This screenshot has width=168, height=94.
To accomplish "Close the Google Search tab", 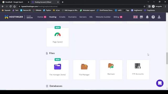I will pos(28,2).
